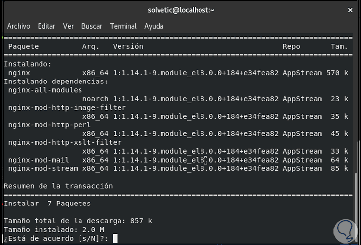
Task: Open the Terminal menu
Action: click(x=123, y=26)
